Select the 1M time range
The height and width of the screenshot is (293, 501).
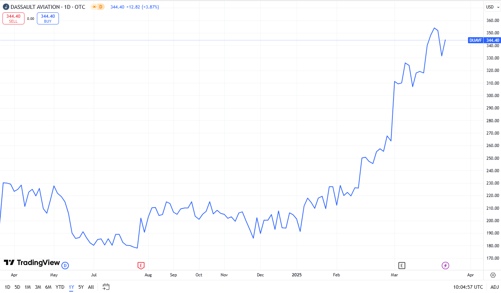pos(28,287)
